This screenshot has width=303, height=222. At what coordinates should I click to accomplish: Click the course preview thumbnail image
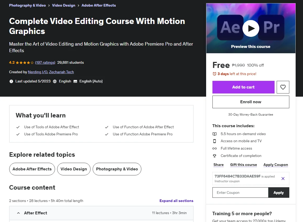click(251, 28)
